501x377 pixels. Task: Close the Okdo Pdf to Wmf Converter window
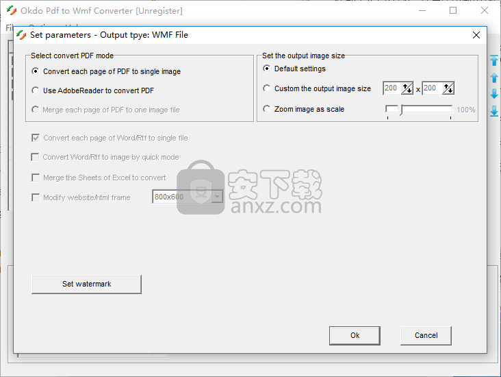(485, 10)
